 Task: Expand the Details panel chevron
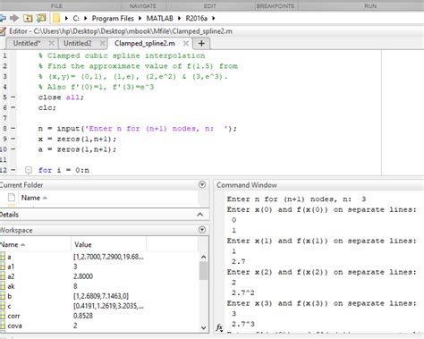coord(200,215)
